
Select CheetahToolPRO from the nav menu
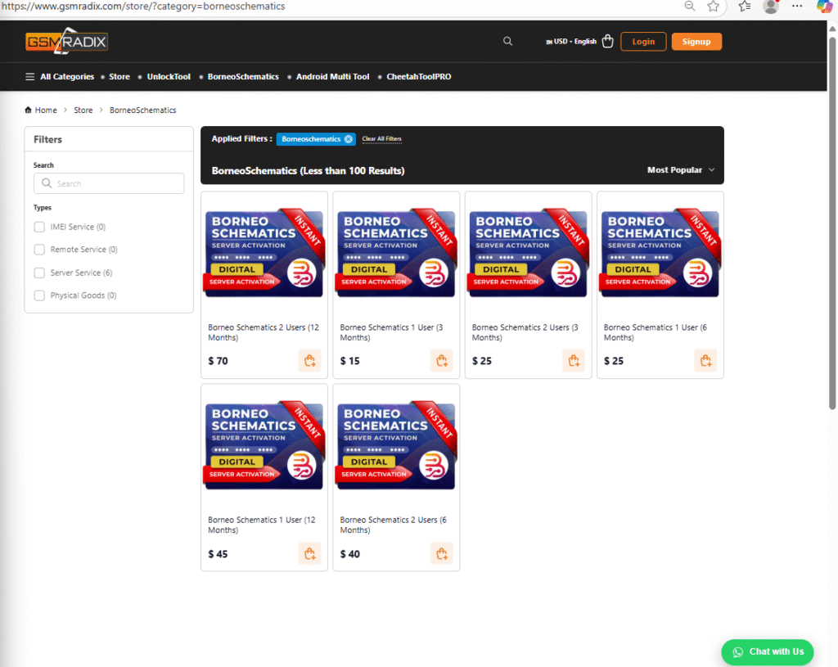pyautogui.click(x=419, y=77)
